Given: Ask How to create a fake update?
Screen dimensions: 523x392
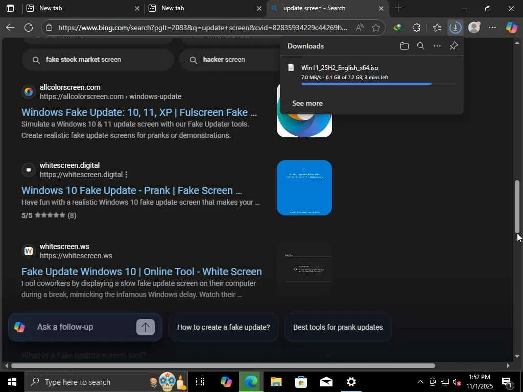Looking at the screenshot, I should (224, 327).
